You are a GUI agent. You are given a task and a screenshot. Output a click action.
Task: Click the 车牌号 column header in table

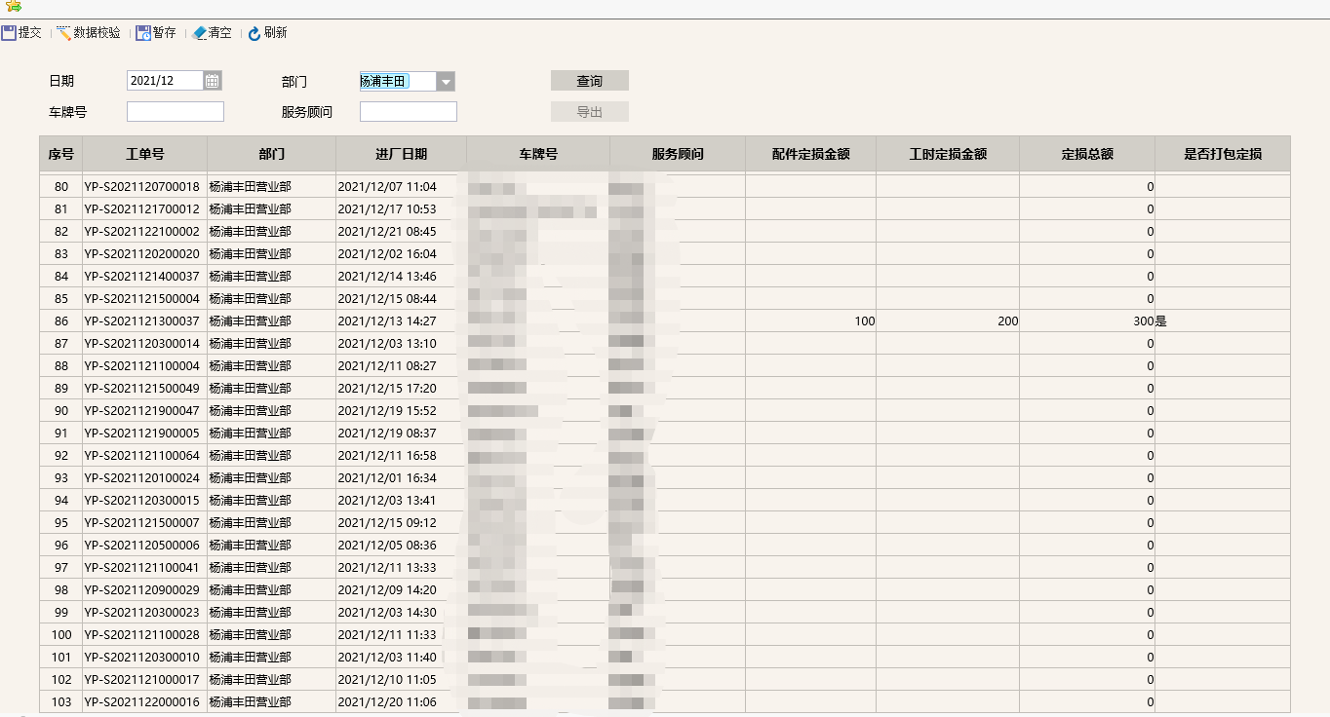538,154
